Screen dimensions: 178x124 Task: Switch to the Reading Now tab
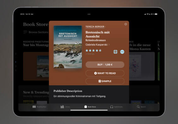click(x=39, y=107)
